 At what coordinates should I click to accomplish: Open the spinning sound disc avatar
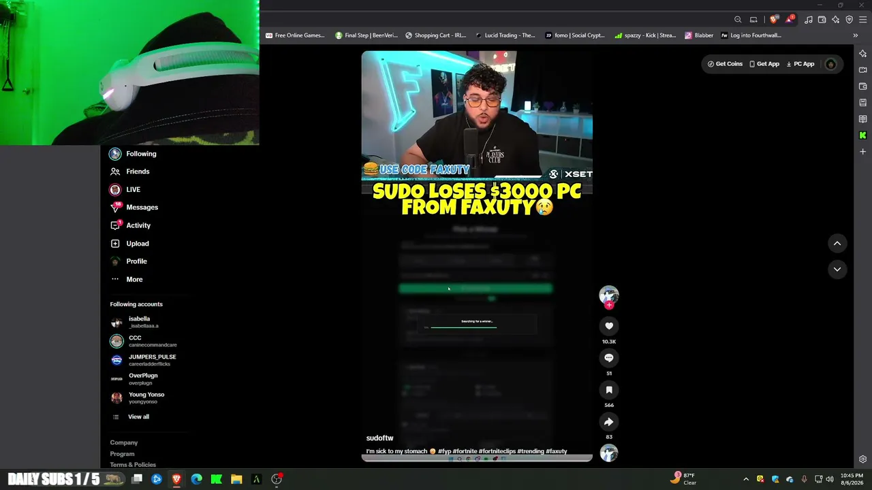pyautogui.click(x=609, y=453)
